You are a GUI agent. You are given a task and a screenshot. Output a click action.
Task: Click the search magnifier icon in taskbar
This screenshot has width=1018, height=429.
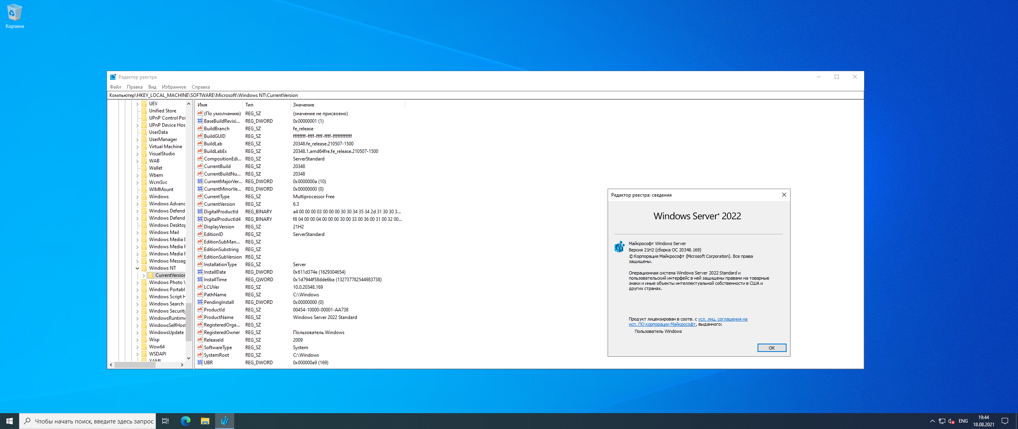(27, 421)
